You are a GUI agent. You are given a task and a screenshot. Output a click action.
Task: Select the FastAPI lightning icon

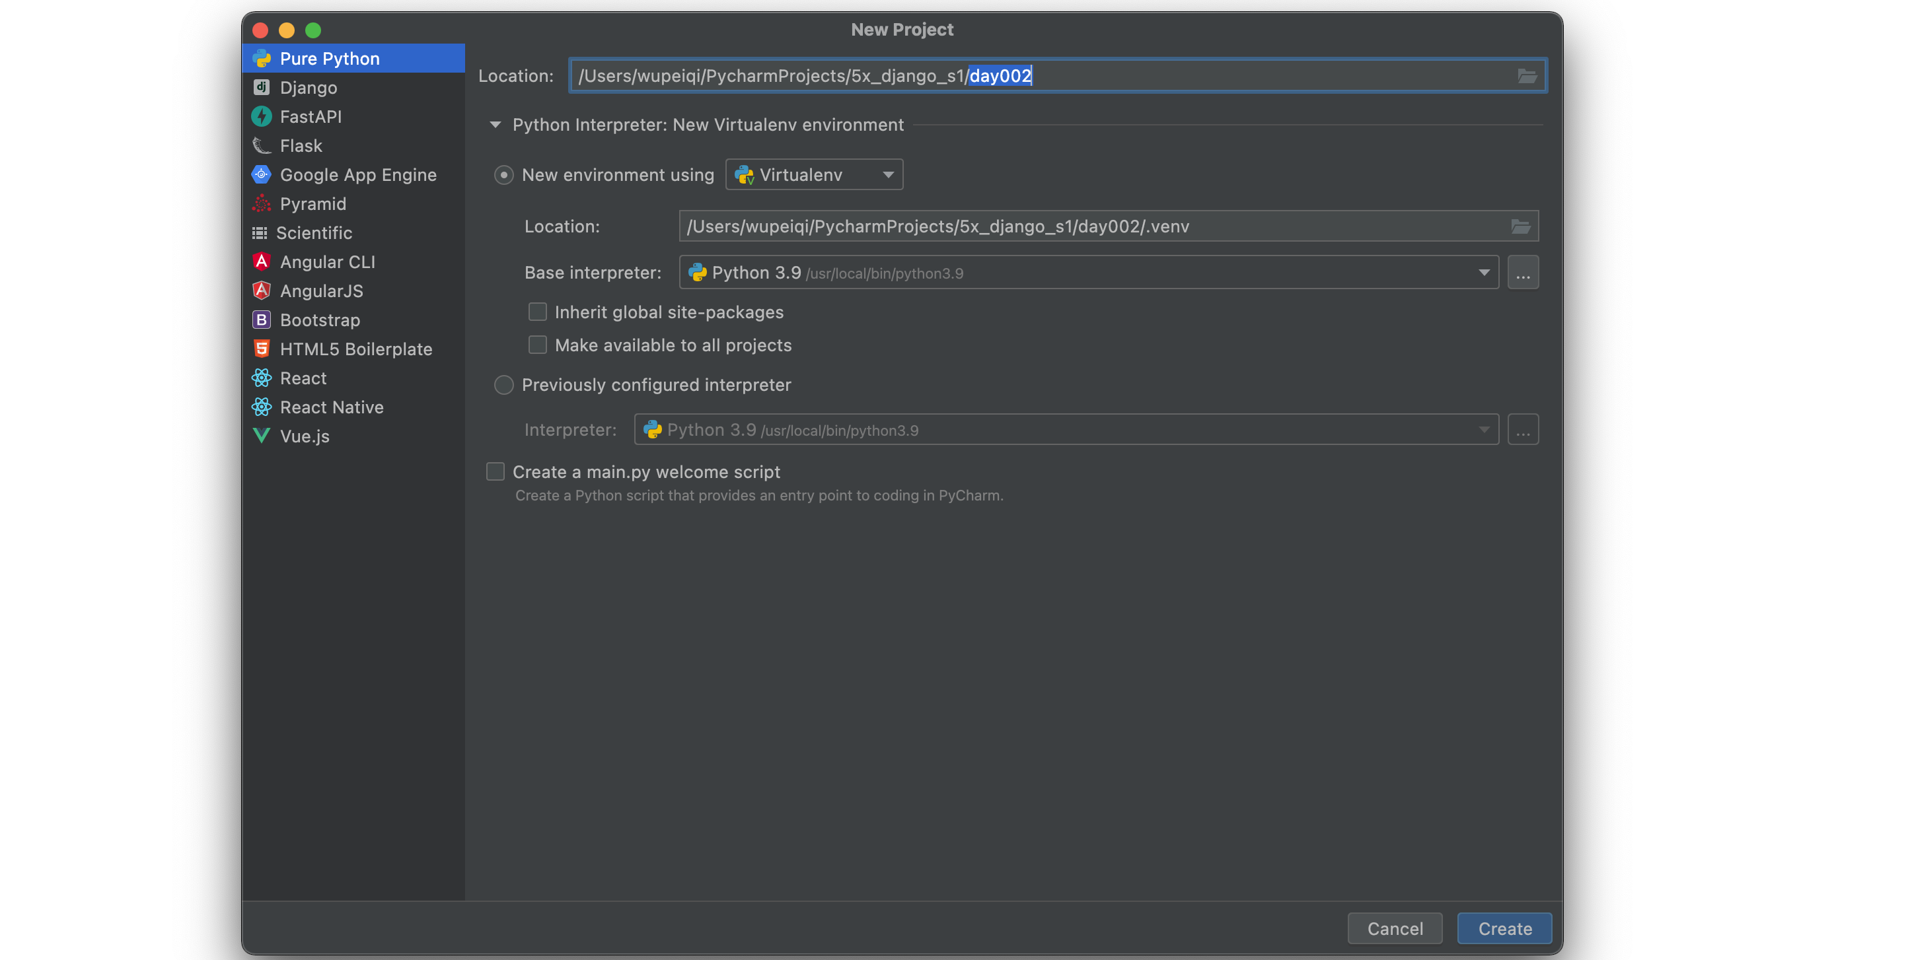coord(261,116)
